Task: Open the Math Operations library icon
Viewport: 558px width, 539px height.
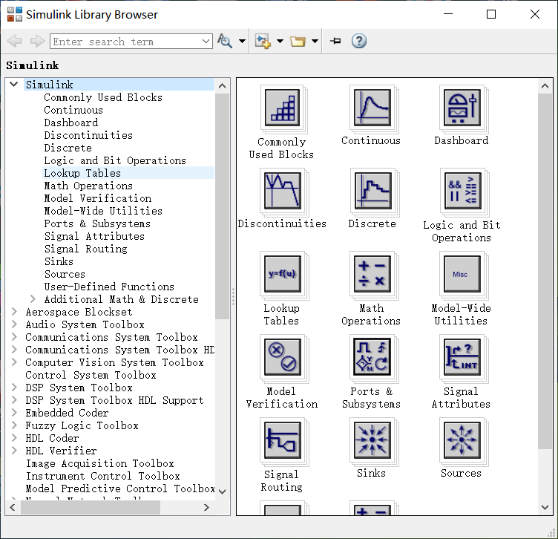Action: 371,275
